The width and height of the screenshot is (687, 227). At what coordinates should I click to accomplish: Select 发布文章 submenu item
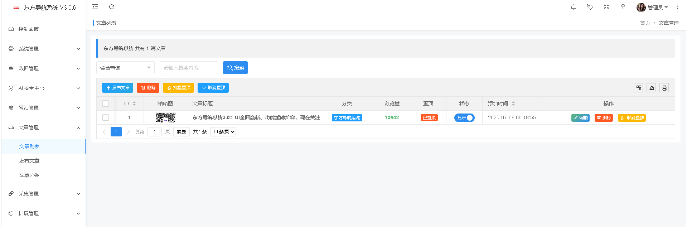pos(43,161)
